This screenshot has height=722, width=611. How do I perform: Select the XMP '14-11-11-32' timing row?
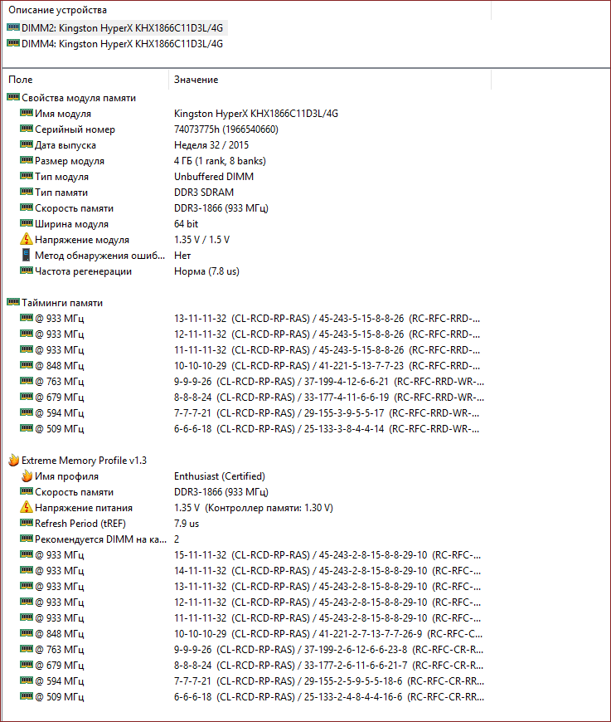pyautogui.click(x=252, y=570)
